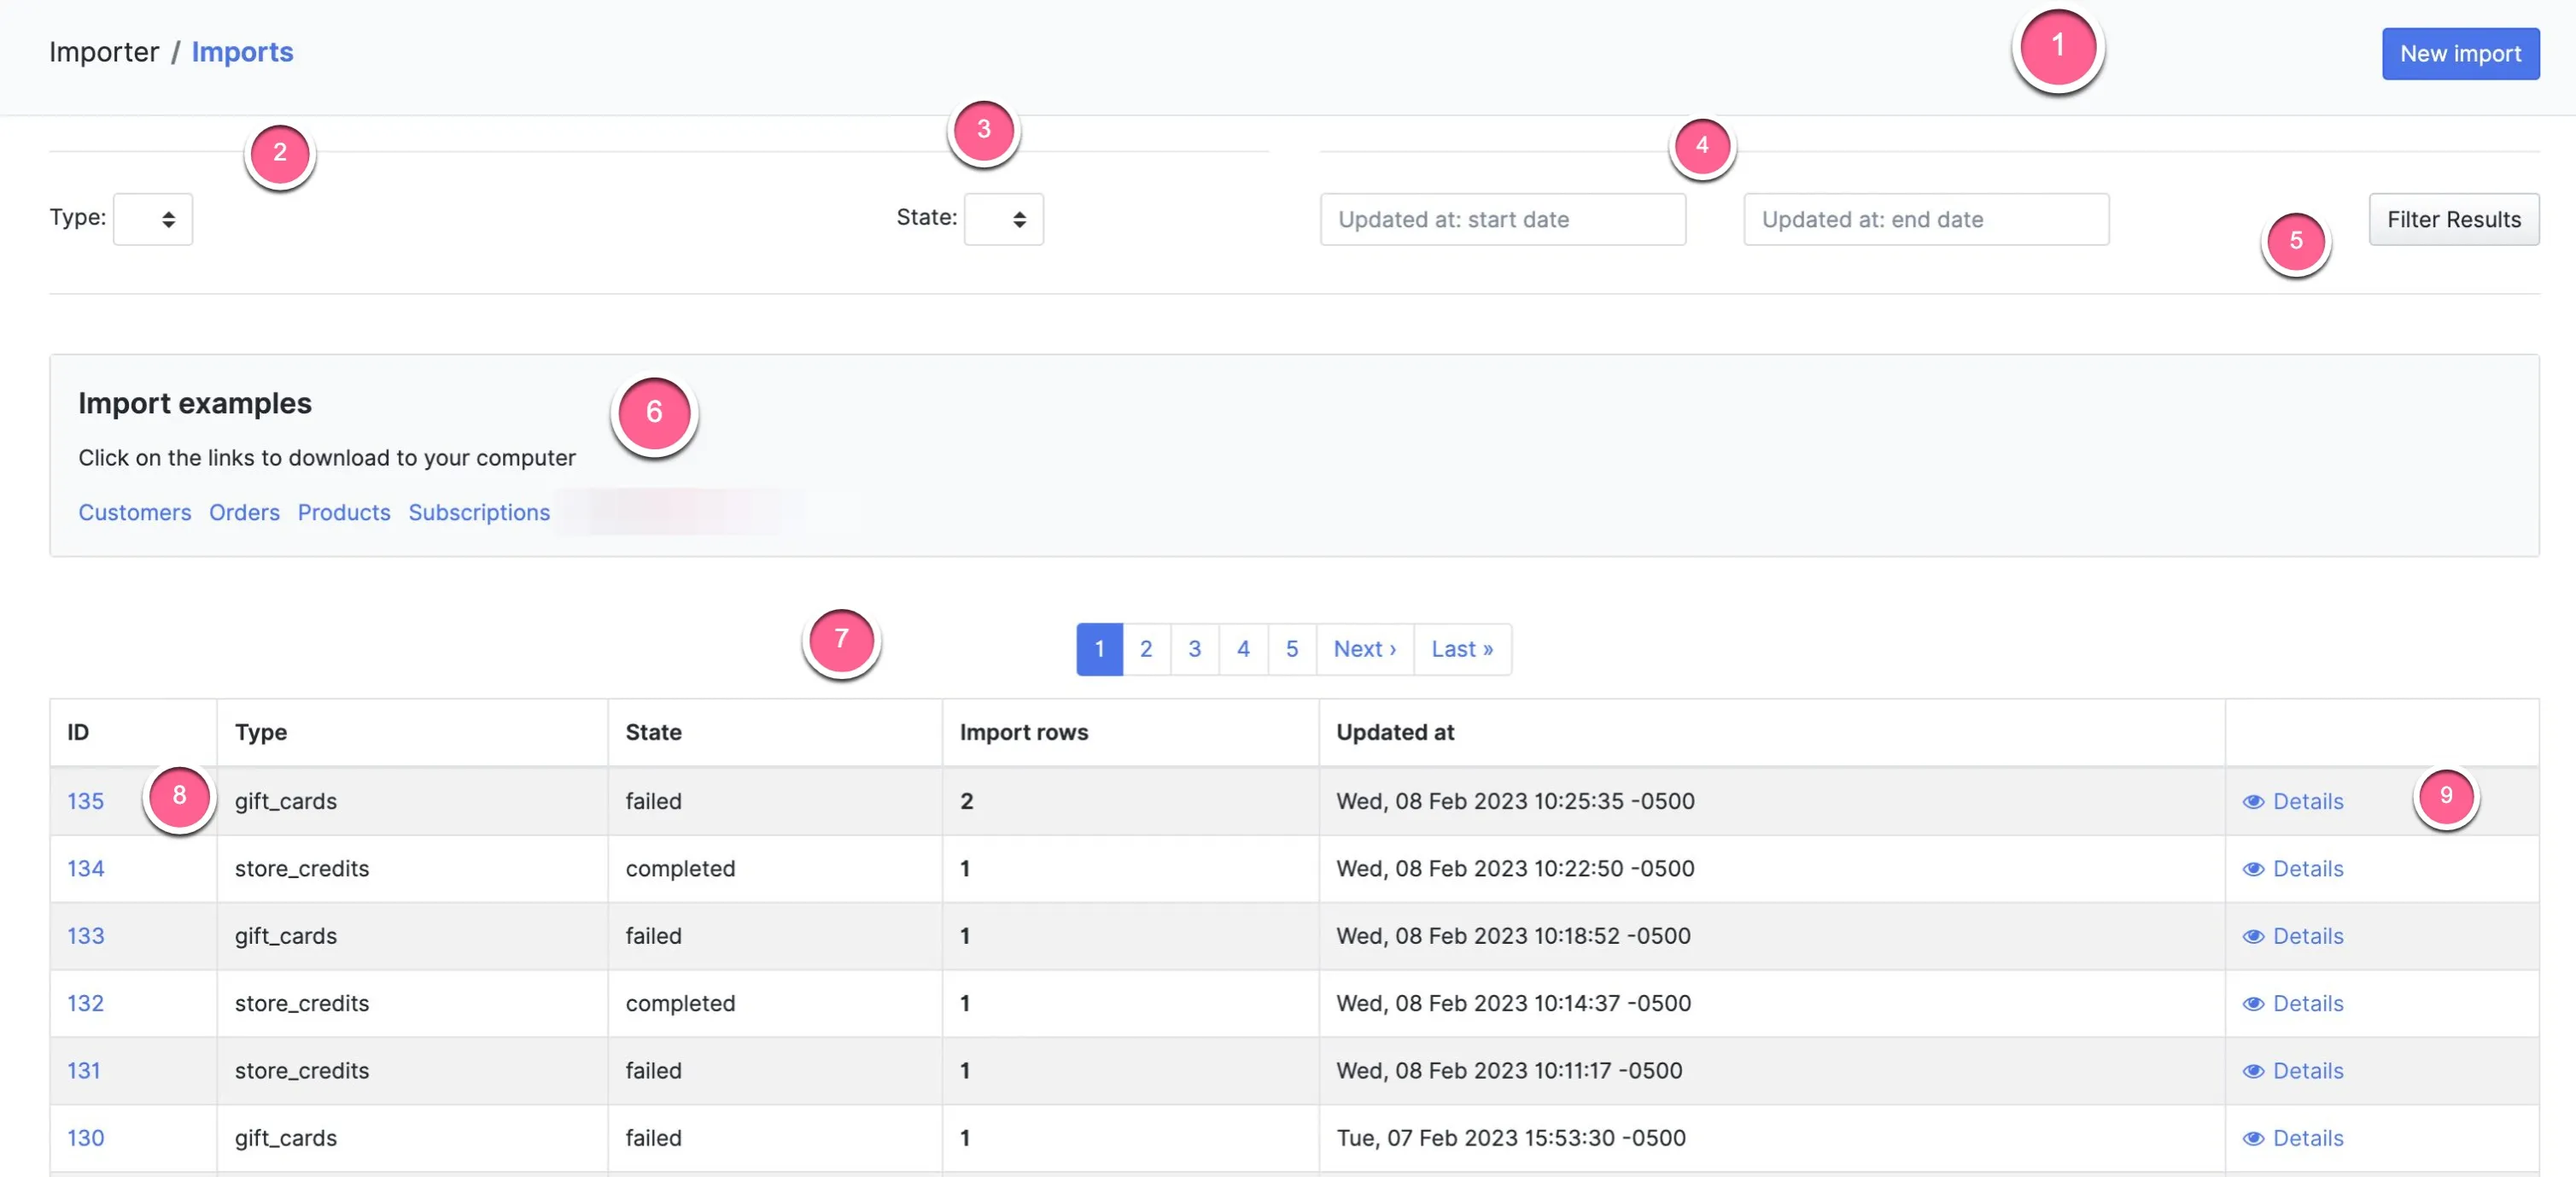This screenshot has height=1177, width=2576.
Task: Click the eye icon for import 131
Action: pyautogui.click(x=2253, y=1071)
